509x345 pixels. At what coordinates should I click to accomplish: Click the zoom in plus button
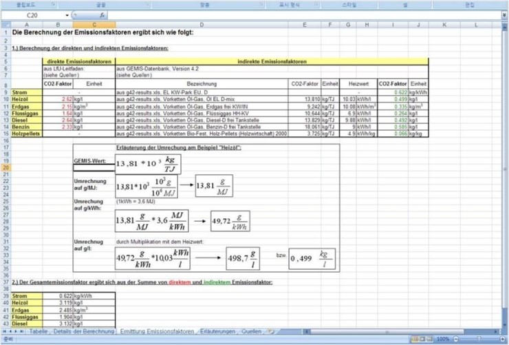click(501, 339)
